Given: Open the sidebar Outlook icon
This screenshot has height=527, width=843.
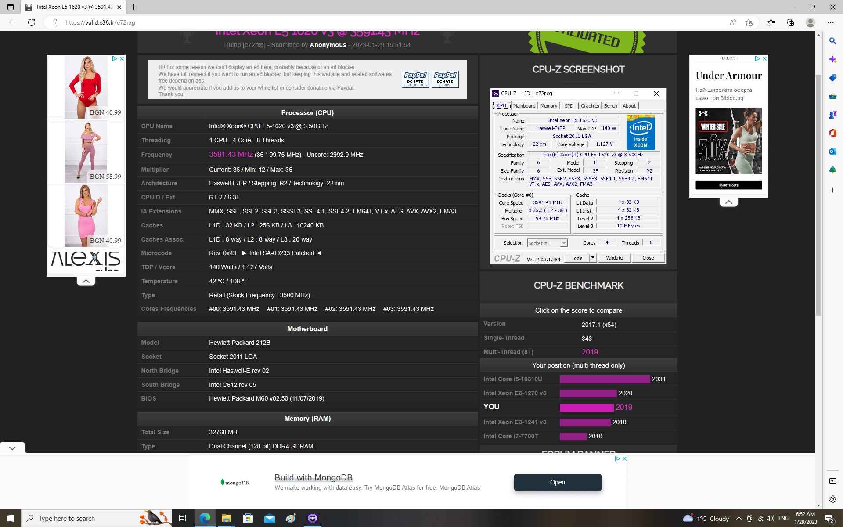Looking at the screenshot, I should [x=832, y=152].
